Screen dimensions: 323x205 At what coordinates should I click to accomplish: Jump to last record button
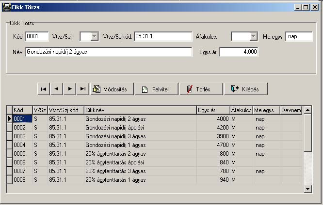click(83, 89)
